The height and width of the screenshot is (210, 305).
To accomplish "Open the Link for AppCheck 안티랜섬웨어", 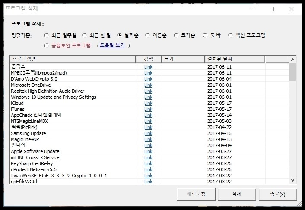I will pyautogui.click(x=148, y=115).
